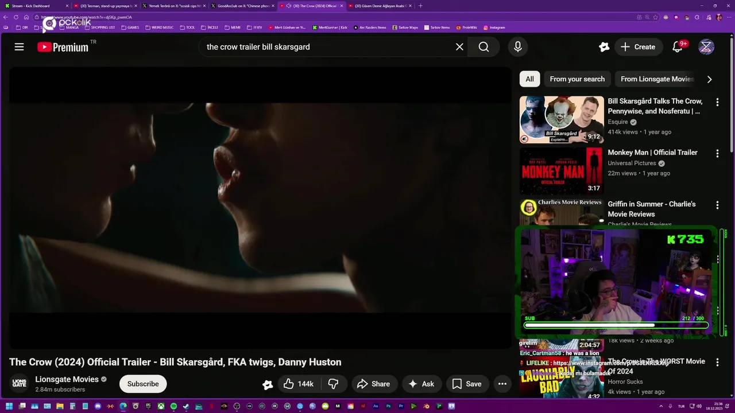
Task: Share the Crow trailer
Action: point(373,384)
